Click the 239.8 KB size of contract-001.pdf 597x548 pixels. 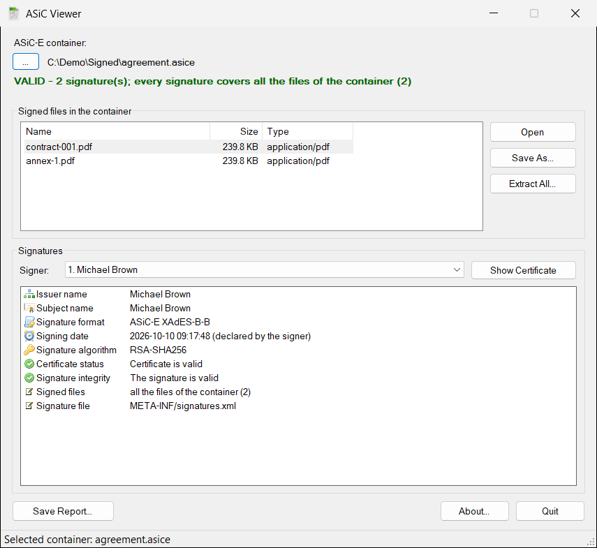click(240, 147)
